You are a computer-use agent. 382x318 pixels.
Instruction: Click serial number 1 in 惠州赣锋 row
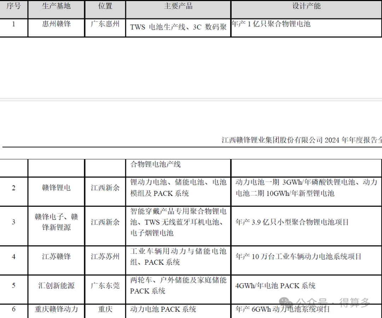coord(14,24)
